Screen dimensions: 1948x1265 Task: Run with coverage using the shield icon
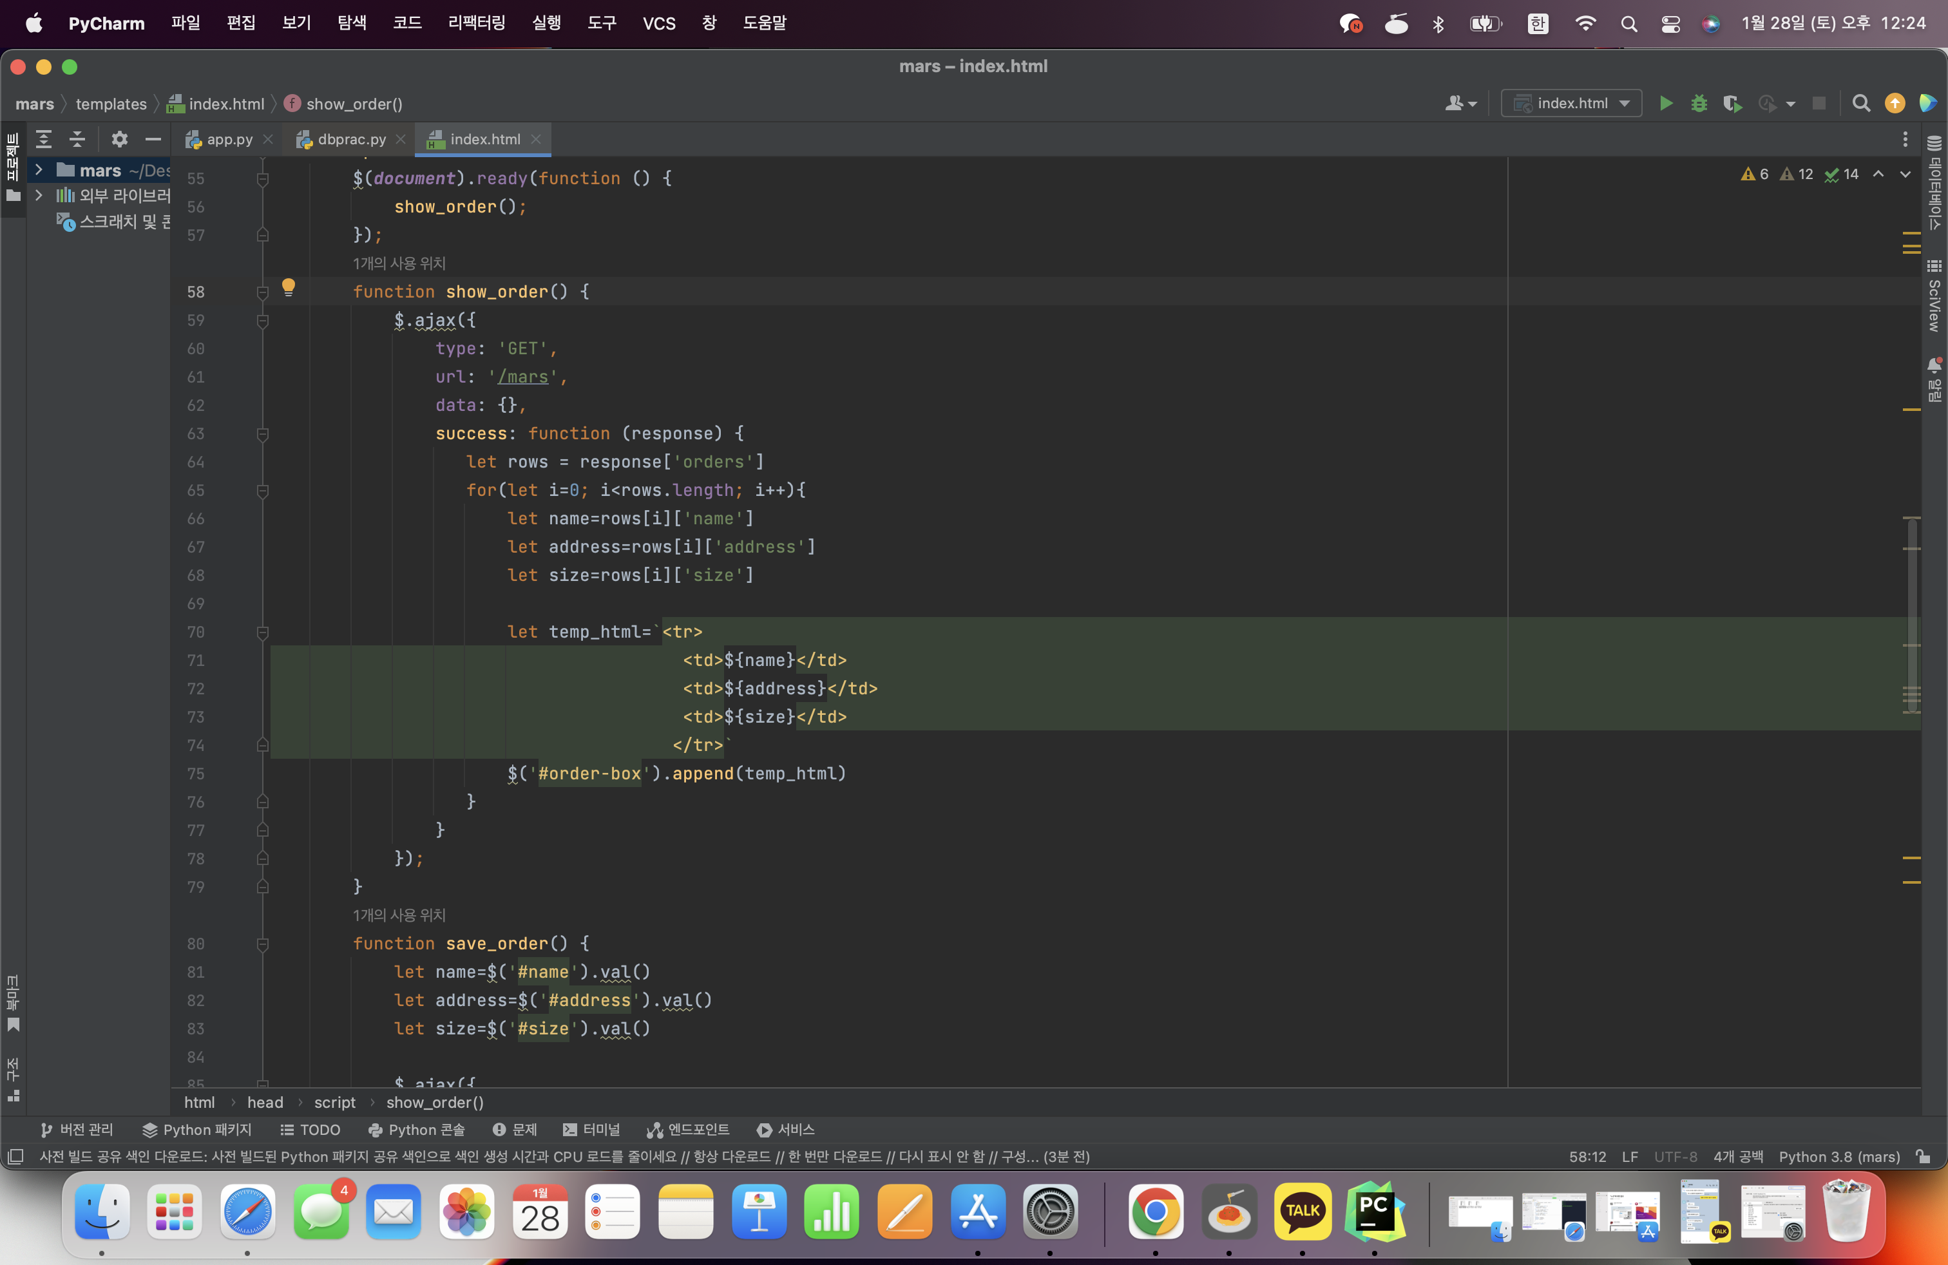coord(1732,104)
